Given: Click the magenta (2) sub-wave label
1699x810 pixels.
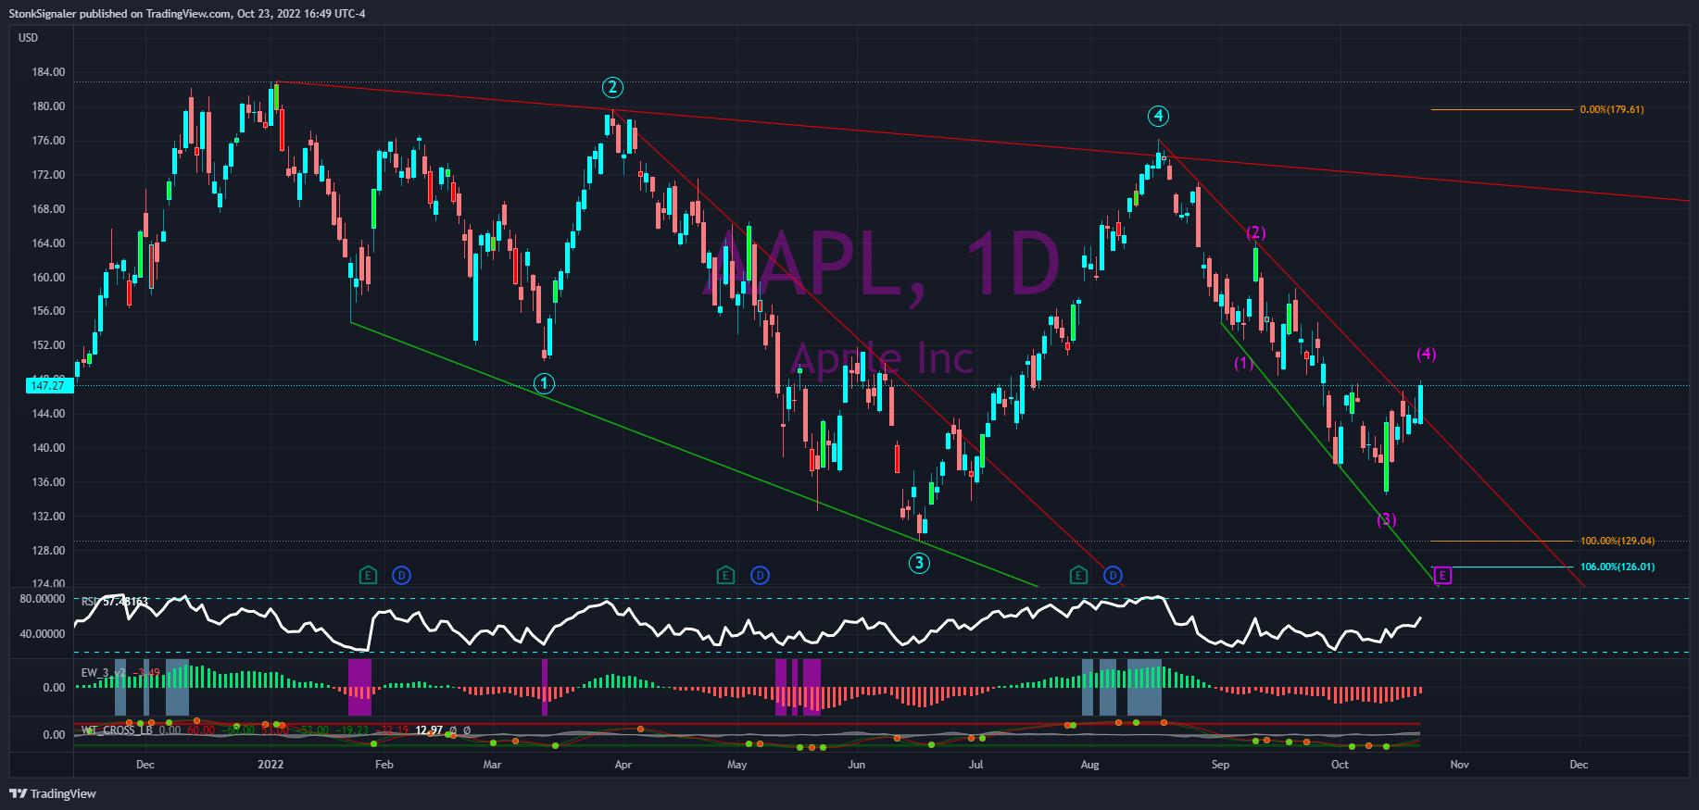Looking at the screenshot, I should click(1256, 232).
